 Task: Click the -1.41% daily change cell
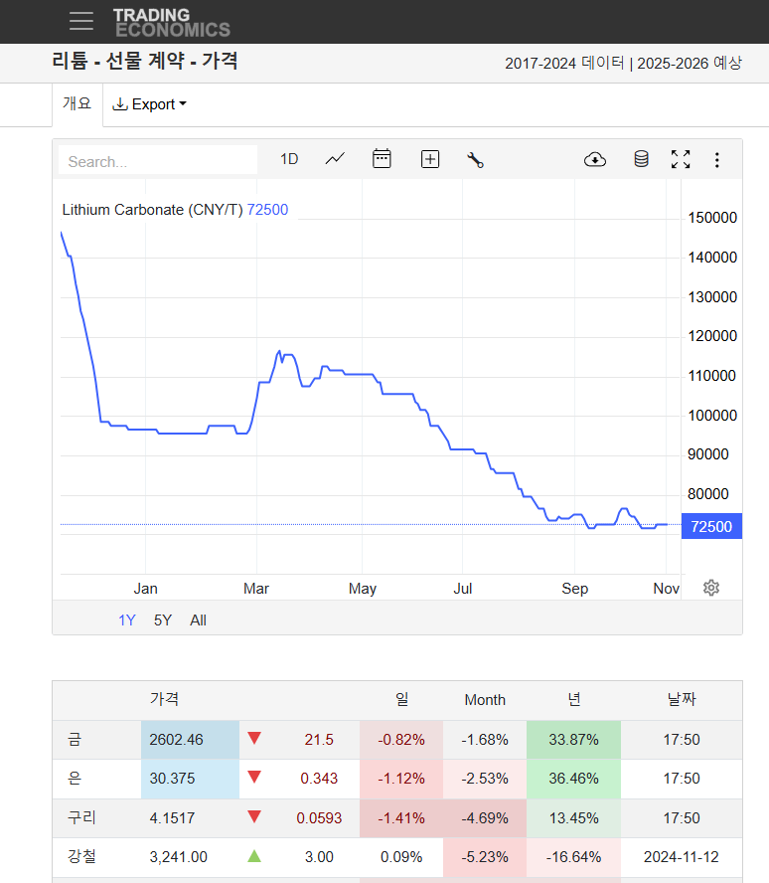401,818
